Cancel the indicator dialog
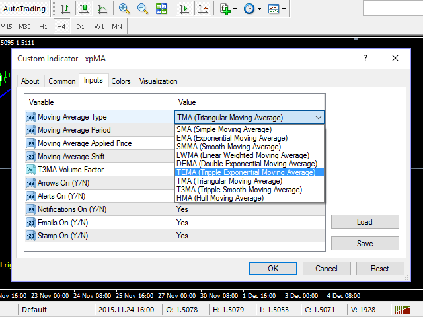Viewport: 423px width, 317px height. tap(327, 269)
